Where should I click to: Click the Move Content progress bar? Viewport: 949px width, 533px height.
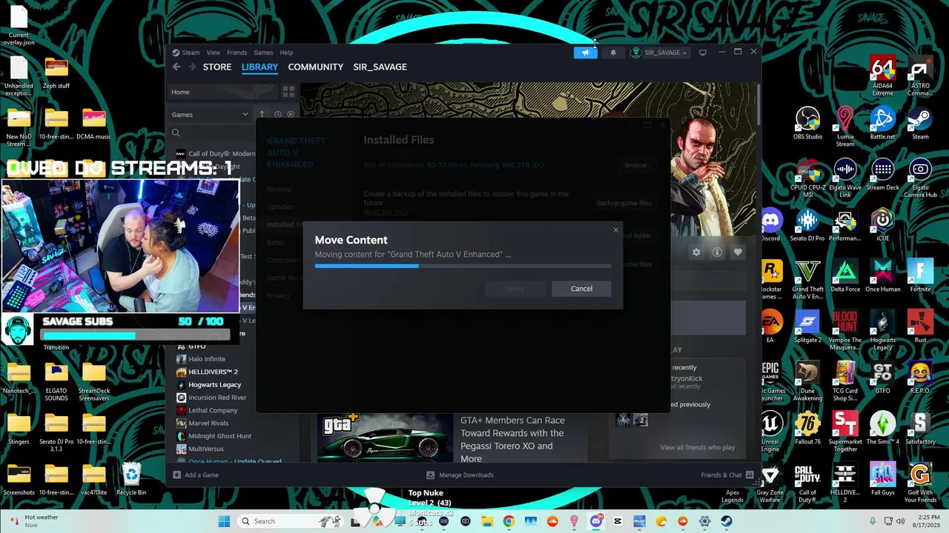click(x=463, y=266)
